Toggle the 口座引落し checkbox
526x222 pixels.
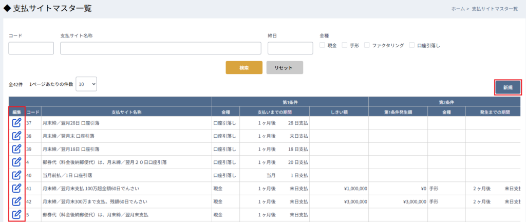point(412,45)
